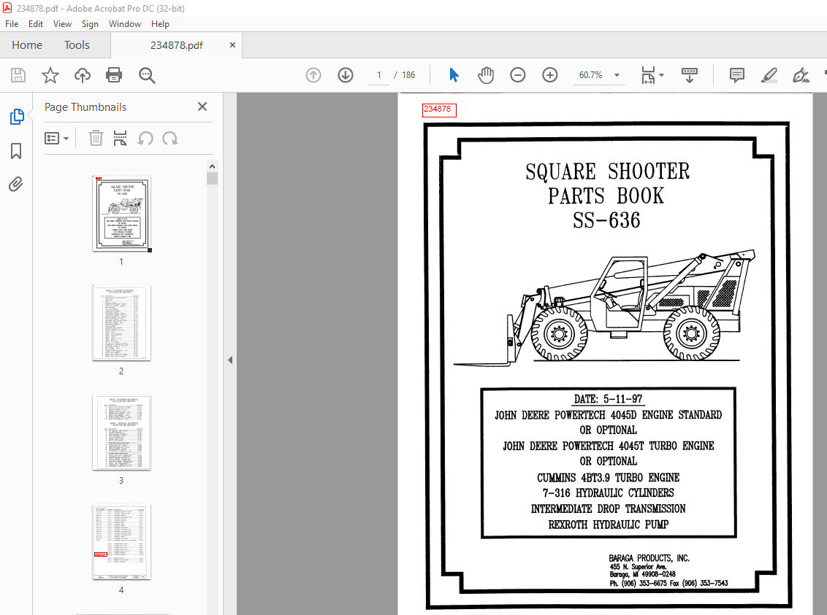Delete selected pages with the trash icon
This screenshot has height=615, width=827.
(96, 139)
